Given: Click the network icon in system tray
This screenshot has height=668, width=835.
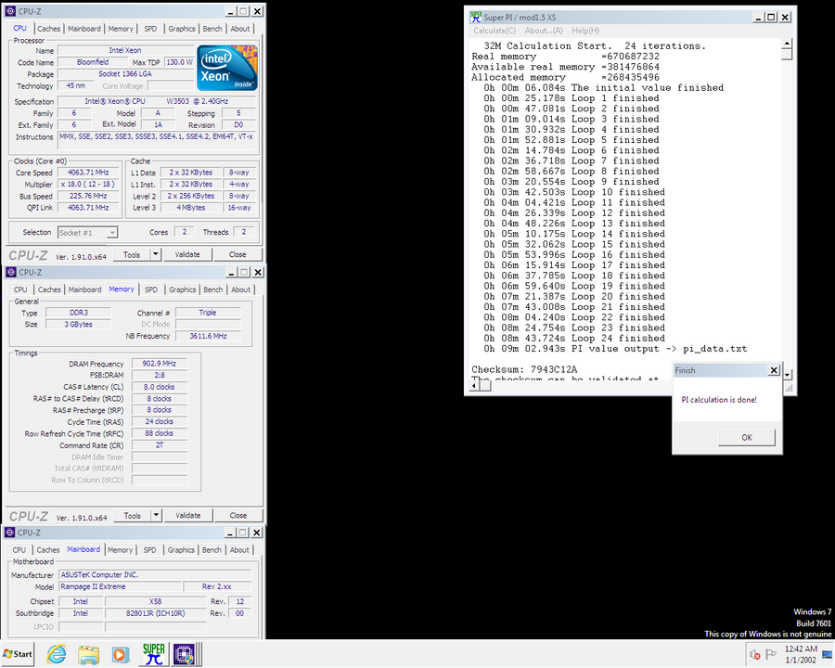Looking at the screenshot, I should pyautogui.click(x=827, y=654).
